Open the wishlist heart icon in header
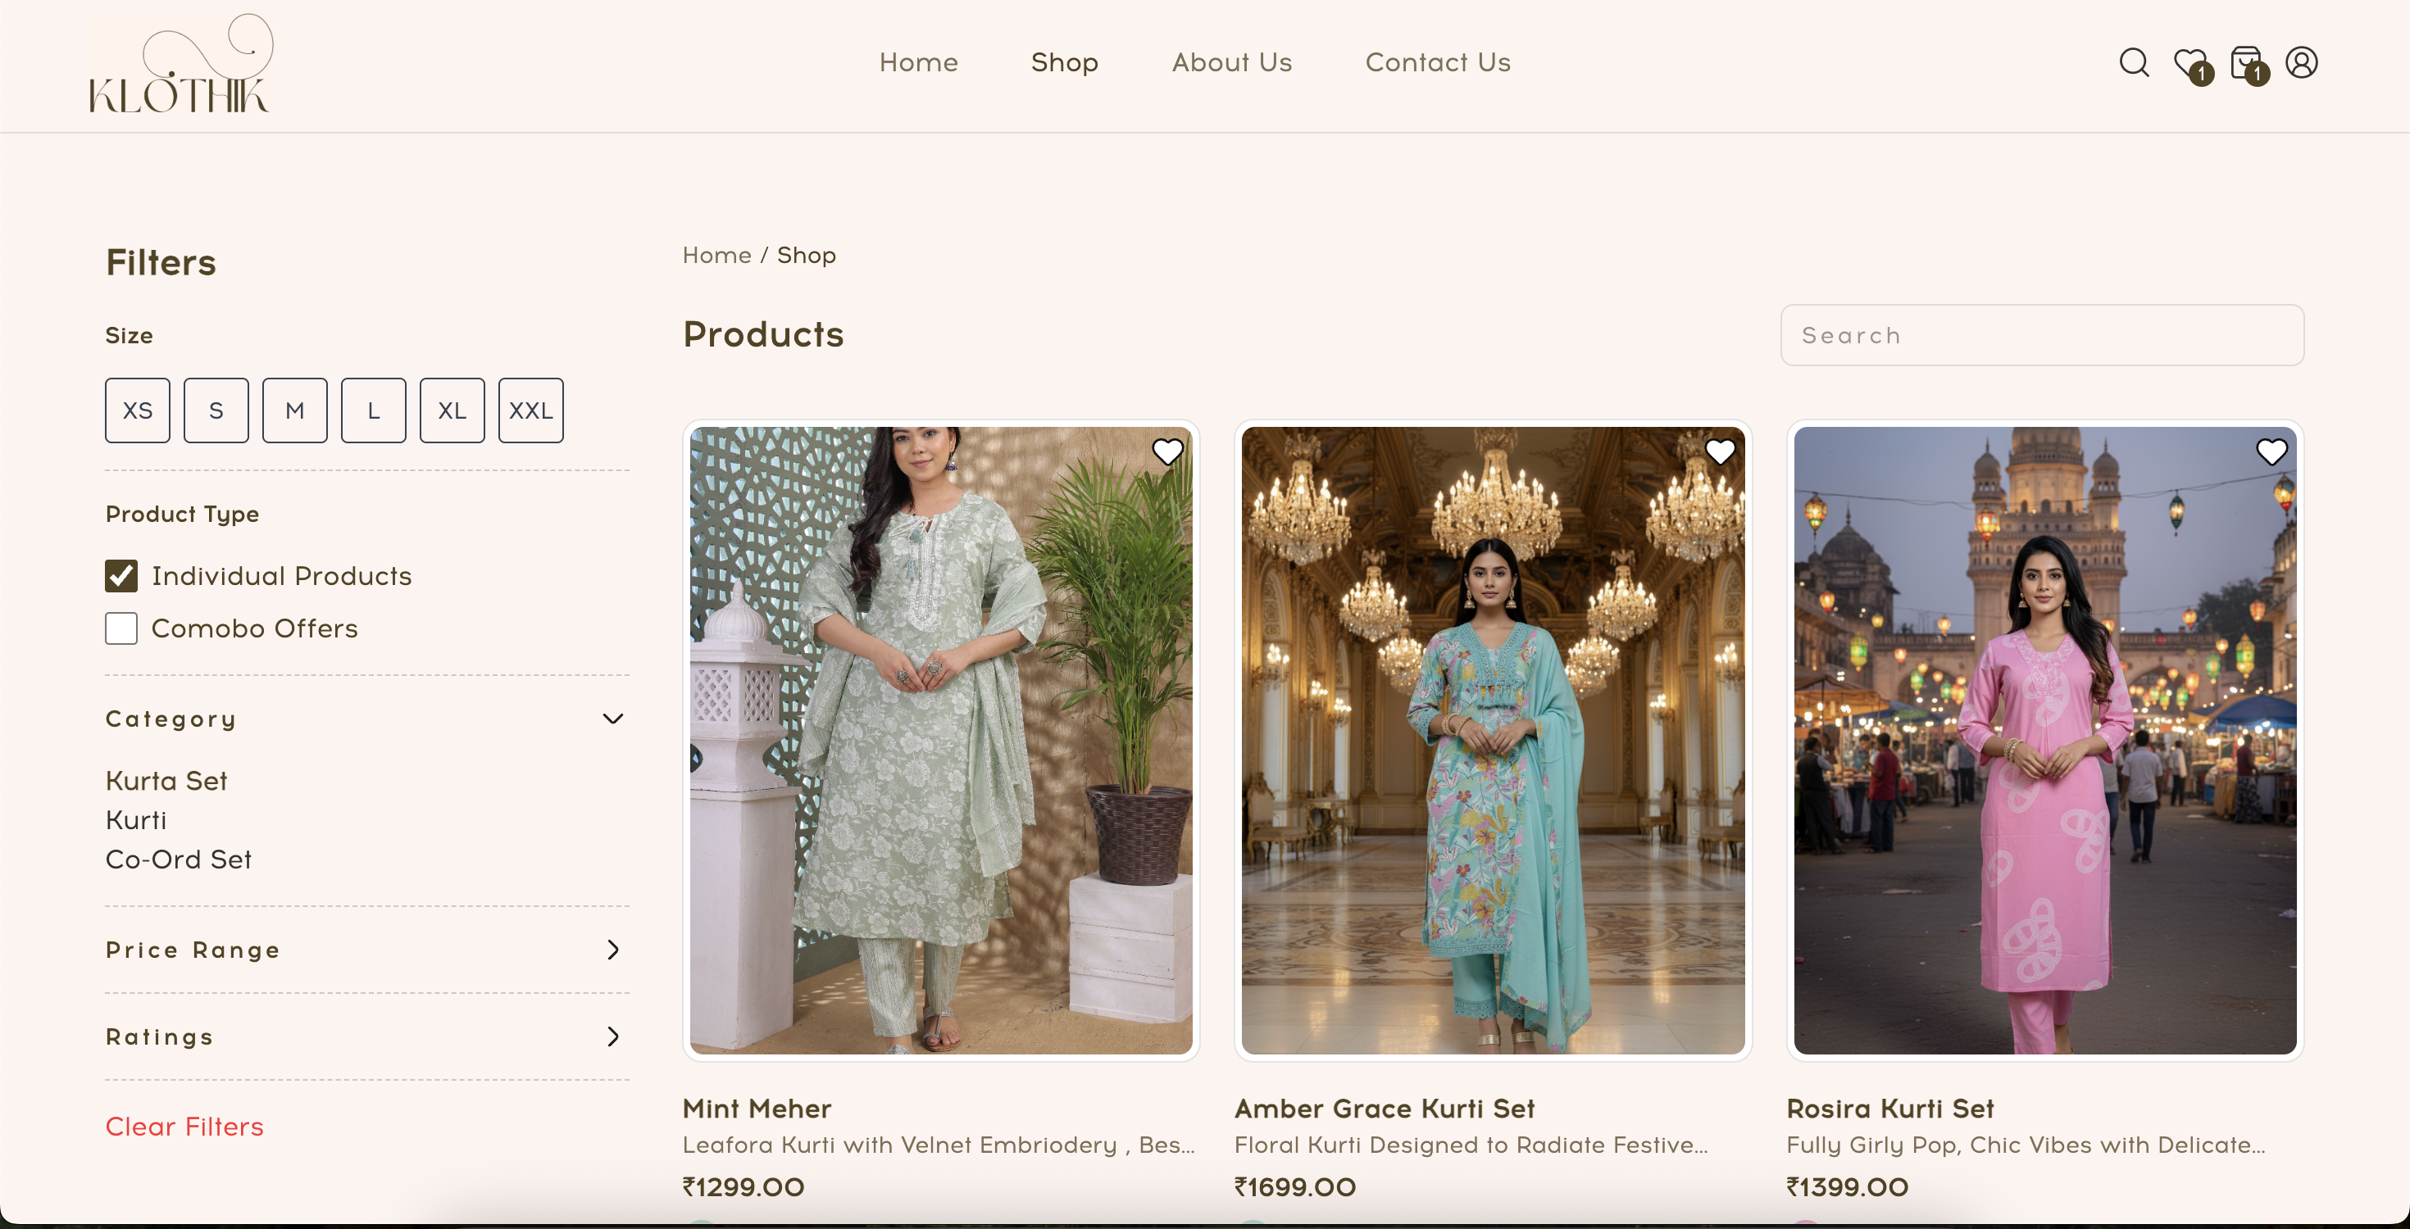 pyautogui.click(x=2189, y=62)
